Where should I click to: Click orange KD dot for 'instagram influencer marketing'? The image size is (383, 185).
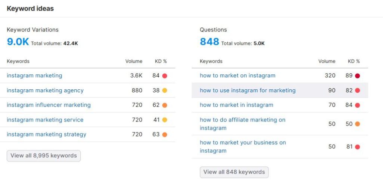[x=165, y=105]
